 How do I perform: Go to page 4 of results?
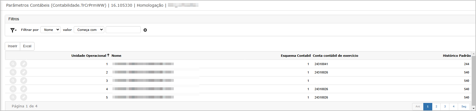[x=453, y=107]
